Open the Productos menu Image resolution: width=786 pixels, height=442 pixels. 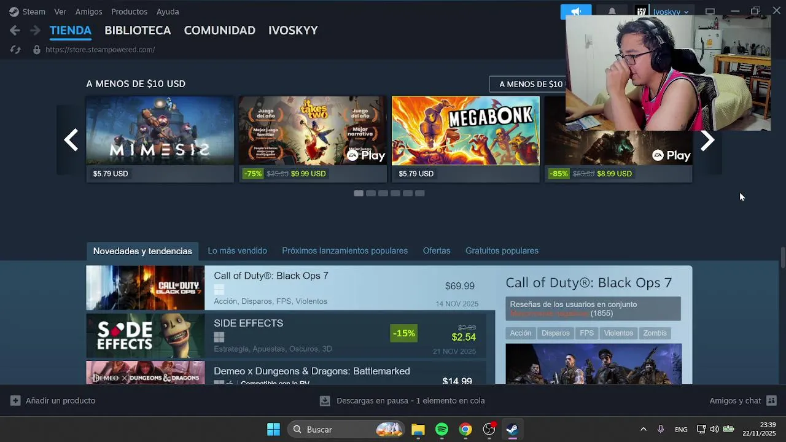[x=130, y=12]
